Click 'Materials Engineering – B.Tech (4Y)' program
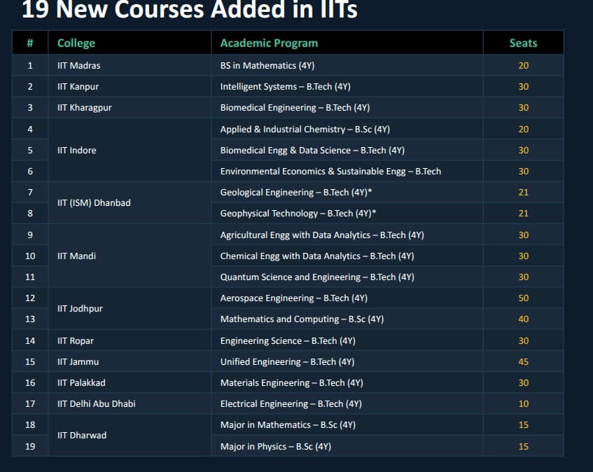The width and height of the screenshot is (593, 472). pyautogui.click(x=291, y=383)
